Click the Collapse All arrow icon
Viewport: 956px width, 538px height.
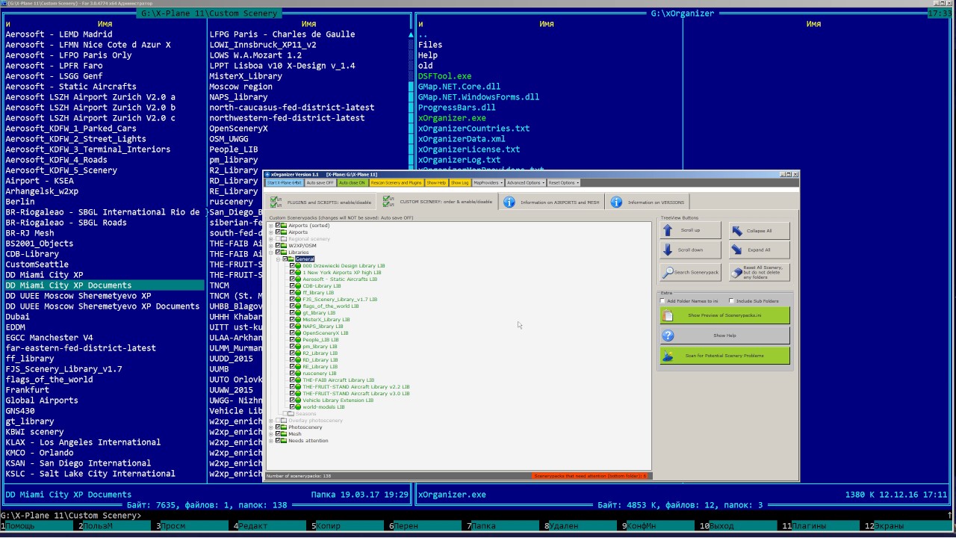[737, 230]
